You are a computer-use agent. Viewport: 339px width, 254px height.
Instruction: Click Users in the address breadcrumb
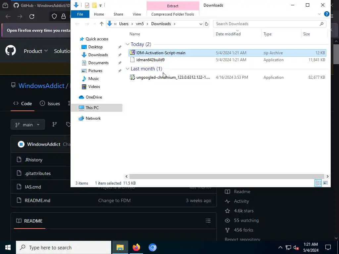point(124,24)
